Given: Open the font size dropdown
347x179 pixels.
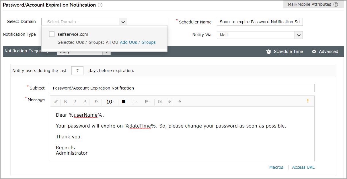Looking at the screenshot, I should (x=110, y=102).
